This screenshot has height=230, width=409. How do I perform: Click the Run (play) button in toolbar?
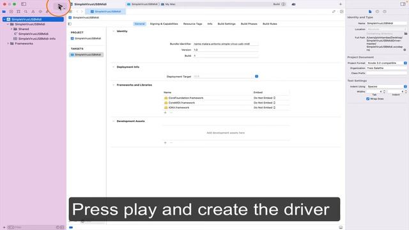60,6
